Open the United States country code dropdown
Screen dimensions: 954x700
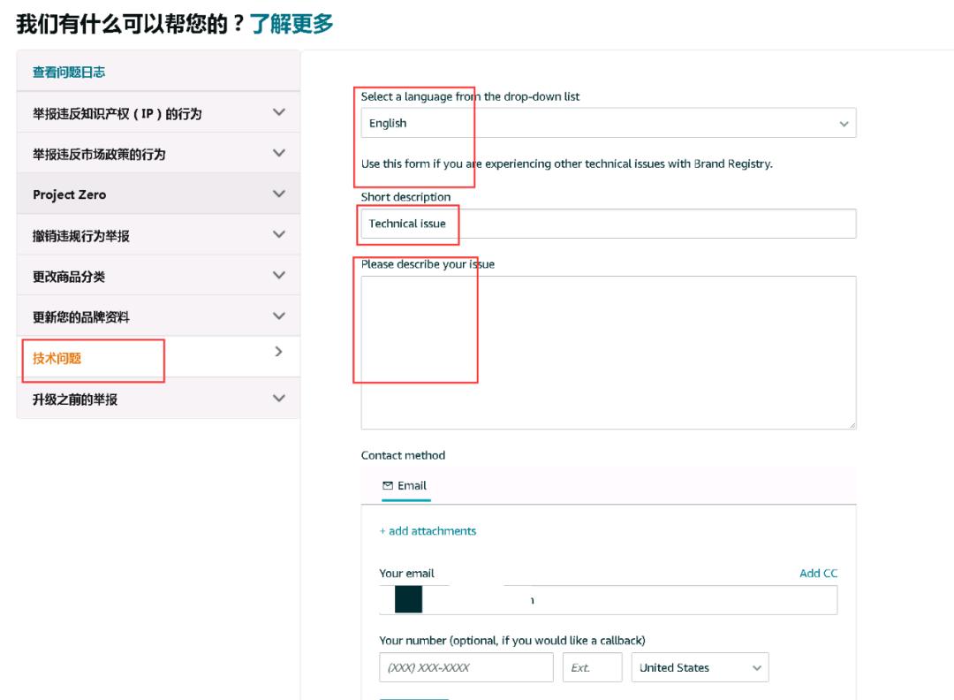(x=700, y=667)
